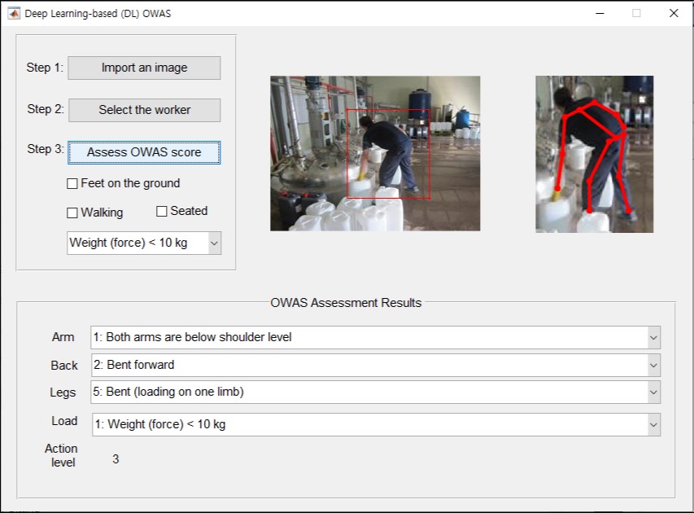Image resolution: width=694 pixels, height=513 pixels.
Task: Click the Step 2: label
Action: pos(46,109)
